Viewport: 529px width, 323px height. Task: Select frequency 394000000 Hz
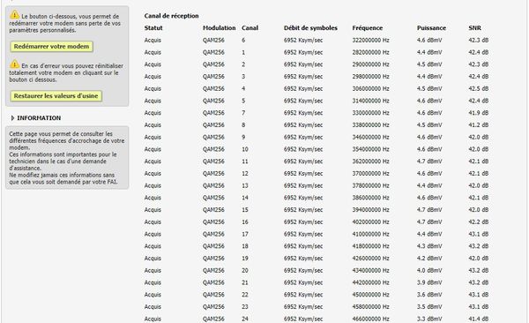tap(371, 210)
